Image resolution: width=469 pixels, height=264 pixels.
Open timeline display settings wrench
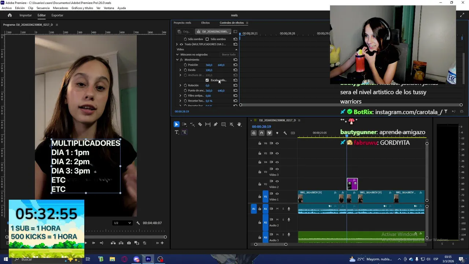(x=285, y=133)
